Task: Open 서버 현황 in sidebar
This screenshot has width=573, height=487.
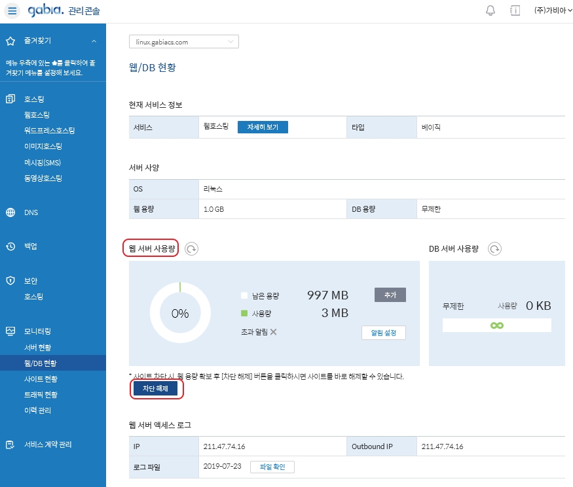Action: (x=37, y=347)
